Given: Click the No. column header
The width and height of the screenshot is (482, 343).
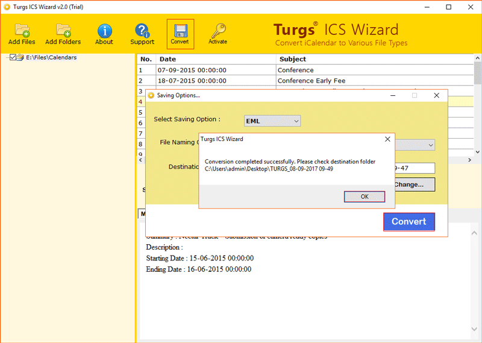Looking at the screenshot, I should [146, 59].
